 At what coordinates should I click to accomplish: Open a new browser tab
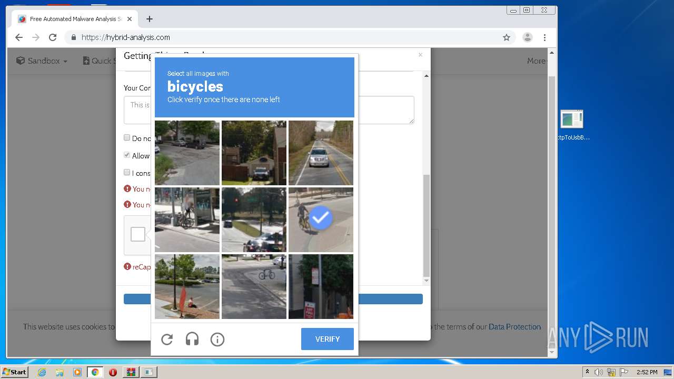[x=150, y=19]
